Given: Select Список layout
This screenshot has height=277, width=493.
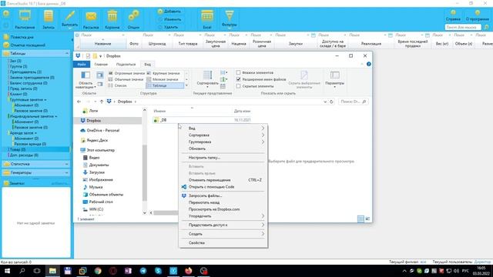Looking at the screenshot, I should click(117, 85).
